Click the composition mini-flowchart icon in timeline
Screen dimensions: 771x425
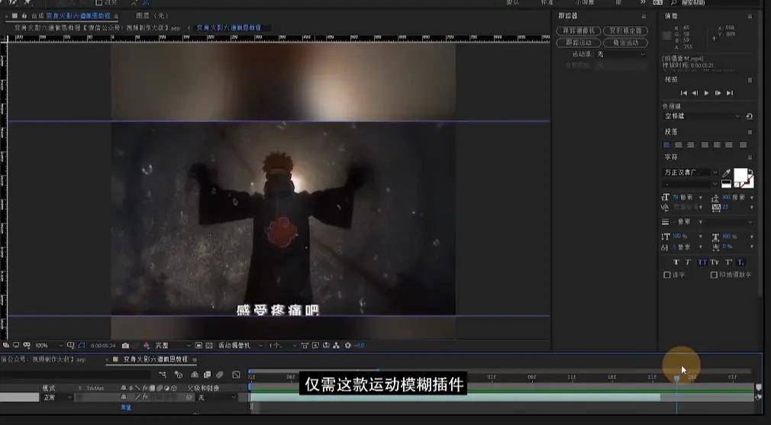(163, 375)
